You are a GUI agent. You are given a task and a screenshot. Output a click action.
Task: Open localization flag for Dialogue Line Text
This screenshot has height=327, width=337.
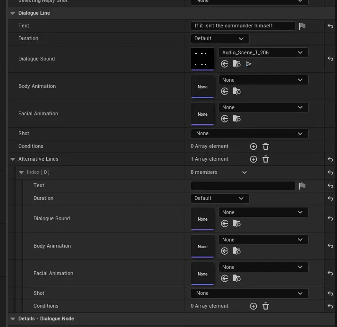tap(302, 26)
